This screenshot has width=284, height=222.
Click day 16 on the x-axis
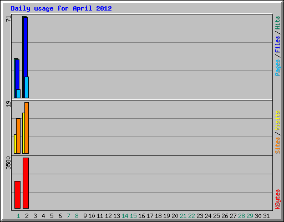tap(141, 216)
